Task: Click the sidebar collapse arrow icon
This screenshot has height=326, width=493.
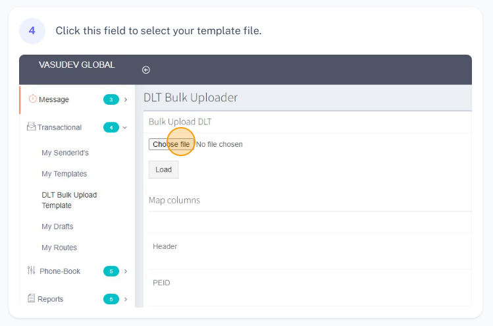Action: [146, 70]
